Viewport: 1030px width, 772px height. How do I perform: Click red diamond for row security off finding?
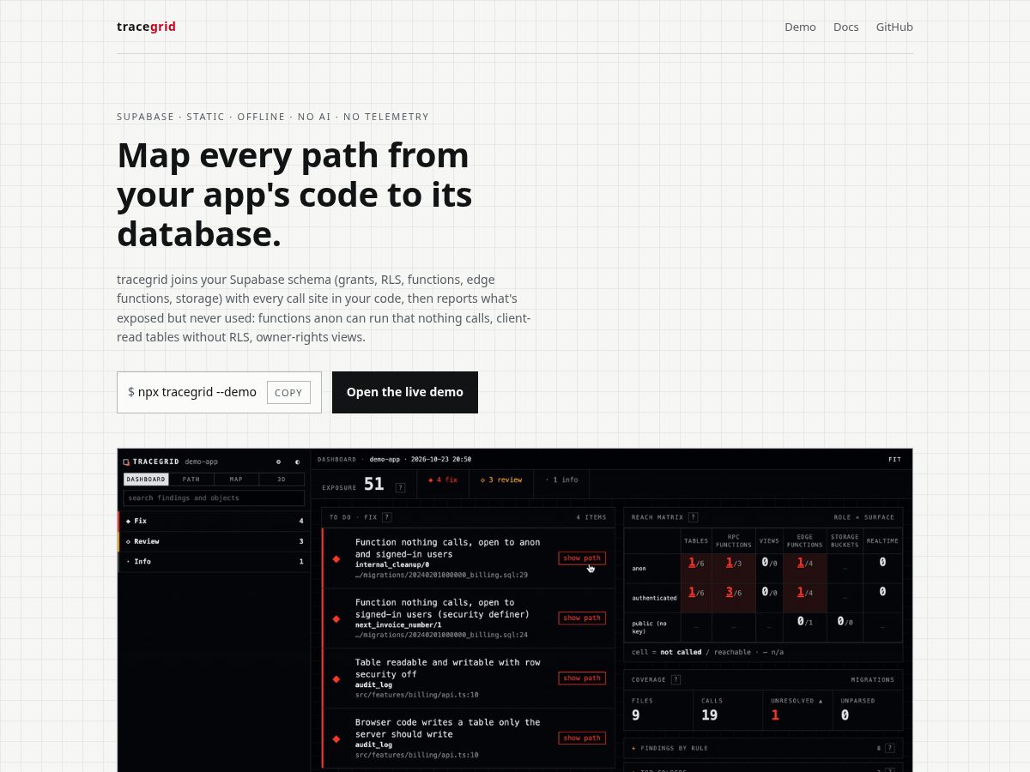336,679
